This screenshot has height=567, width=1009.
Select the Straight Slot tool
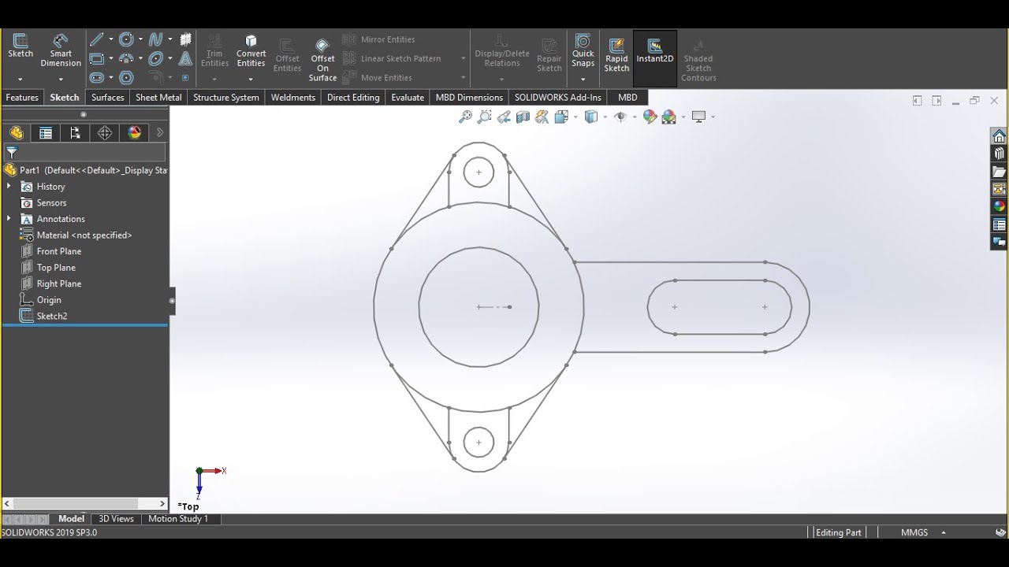coord(96,77)
